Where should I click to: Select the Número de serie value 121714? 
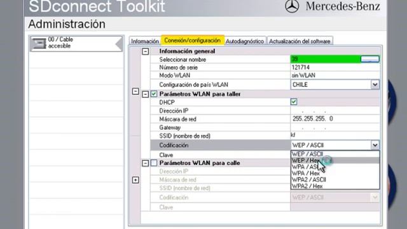[300, 67]
